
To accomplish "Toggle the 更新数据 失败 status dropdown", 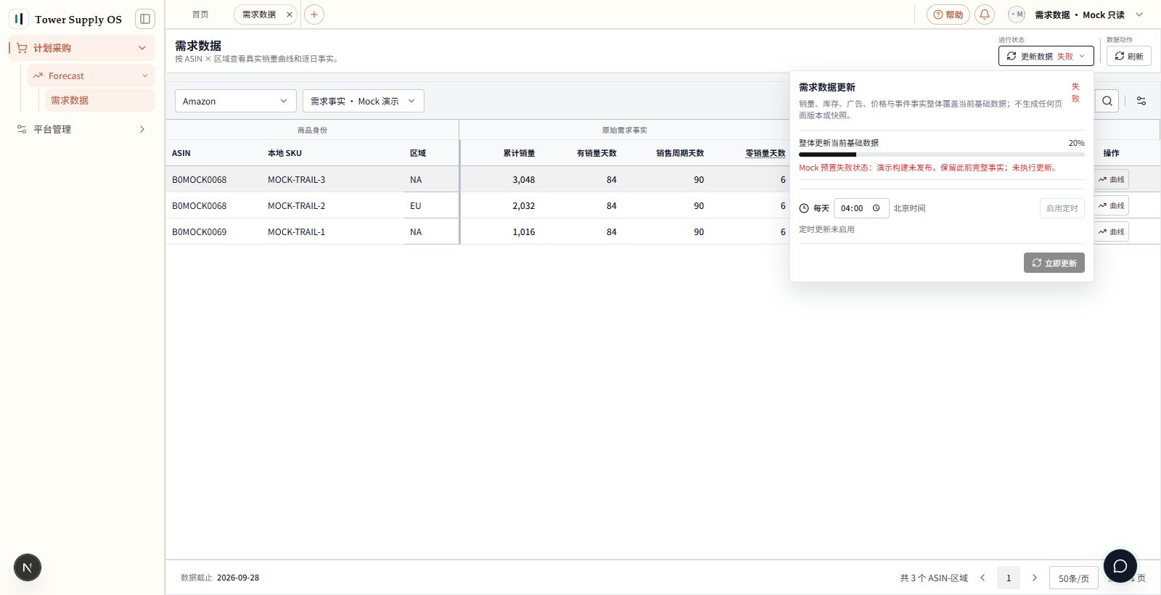I will [1046, 56].
